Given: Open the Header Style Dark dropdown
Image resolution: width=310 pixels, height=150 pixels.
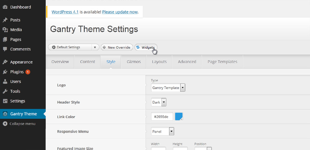Looking at the screenshot, I should pos(159,102).
